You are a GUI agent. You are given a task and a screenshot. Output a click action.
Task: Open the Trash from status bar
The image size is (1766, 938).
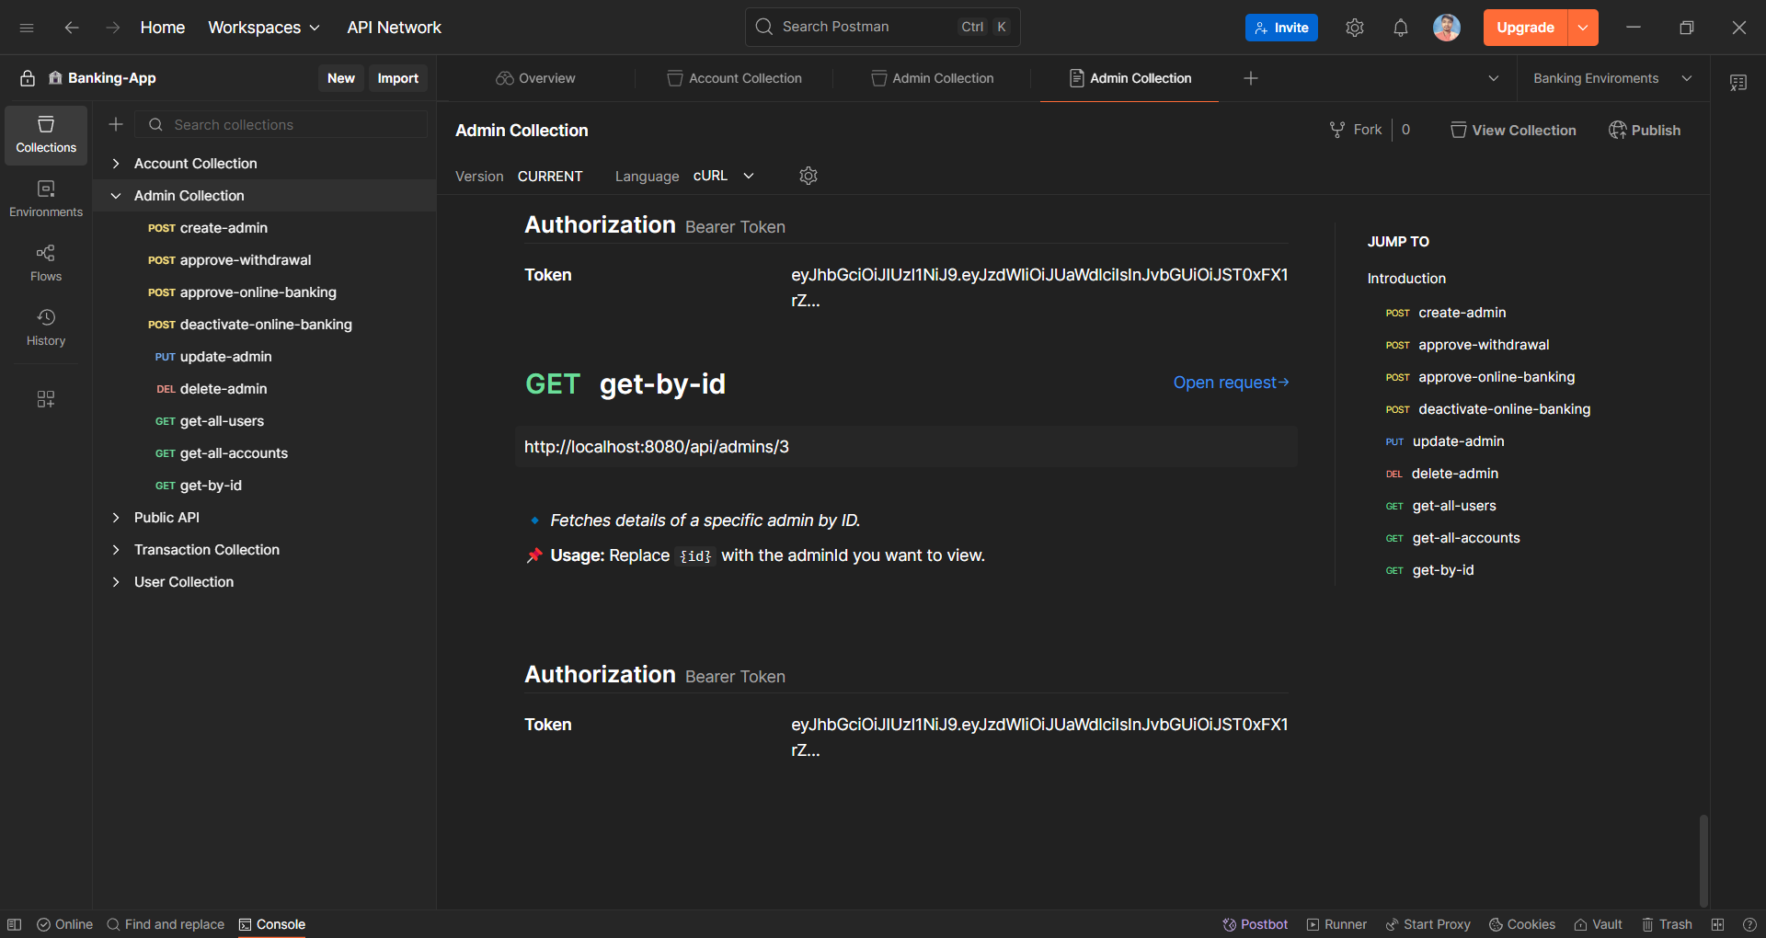1667,924
